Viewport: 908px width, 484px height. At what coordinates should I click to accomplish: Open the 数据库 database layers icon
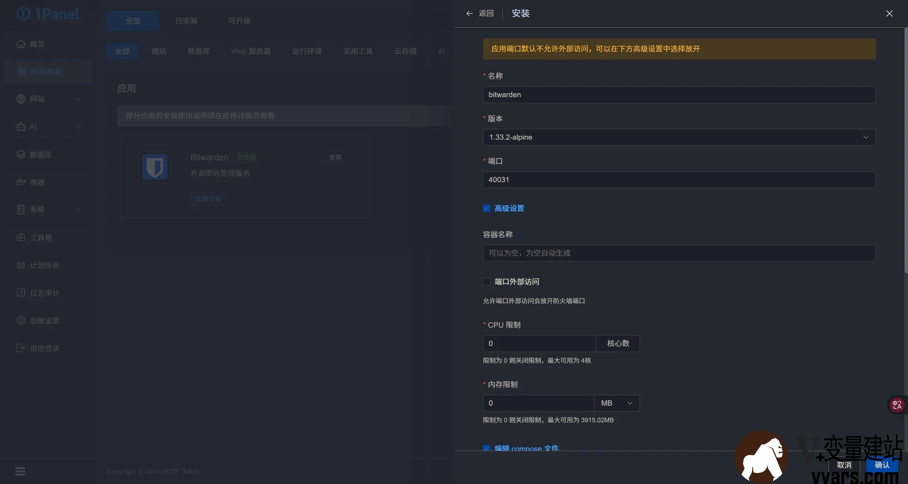pyautogui.click(x=21, y=154)
